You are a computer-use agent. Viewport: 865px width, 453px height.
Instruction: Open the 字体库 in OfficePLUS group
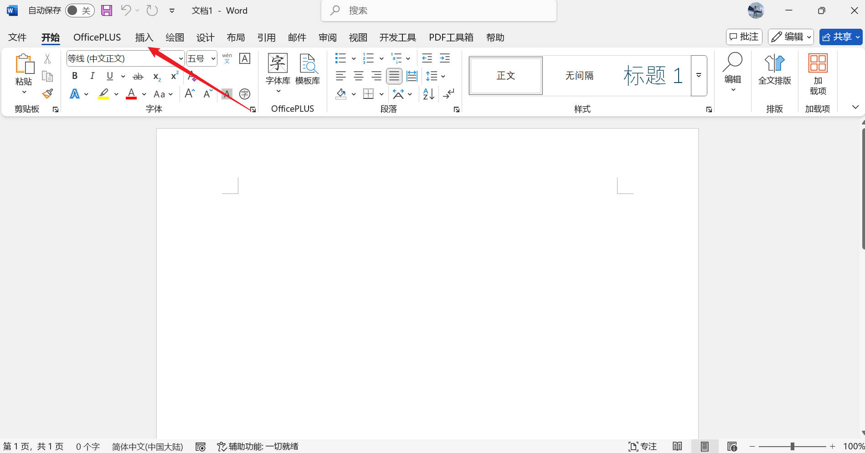(277, 69)
